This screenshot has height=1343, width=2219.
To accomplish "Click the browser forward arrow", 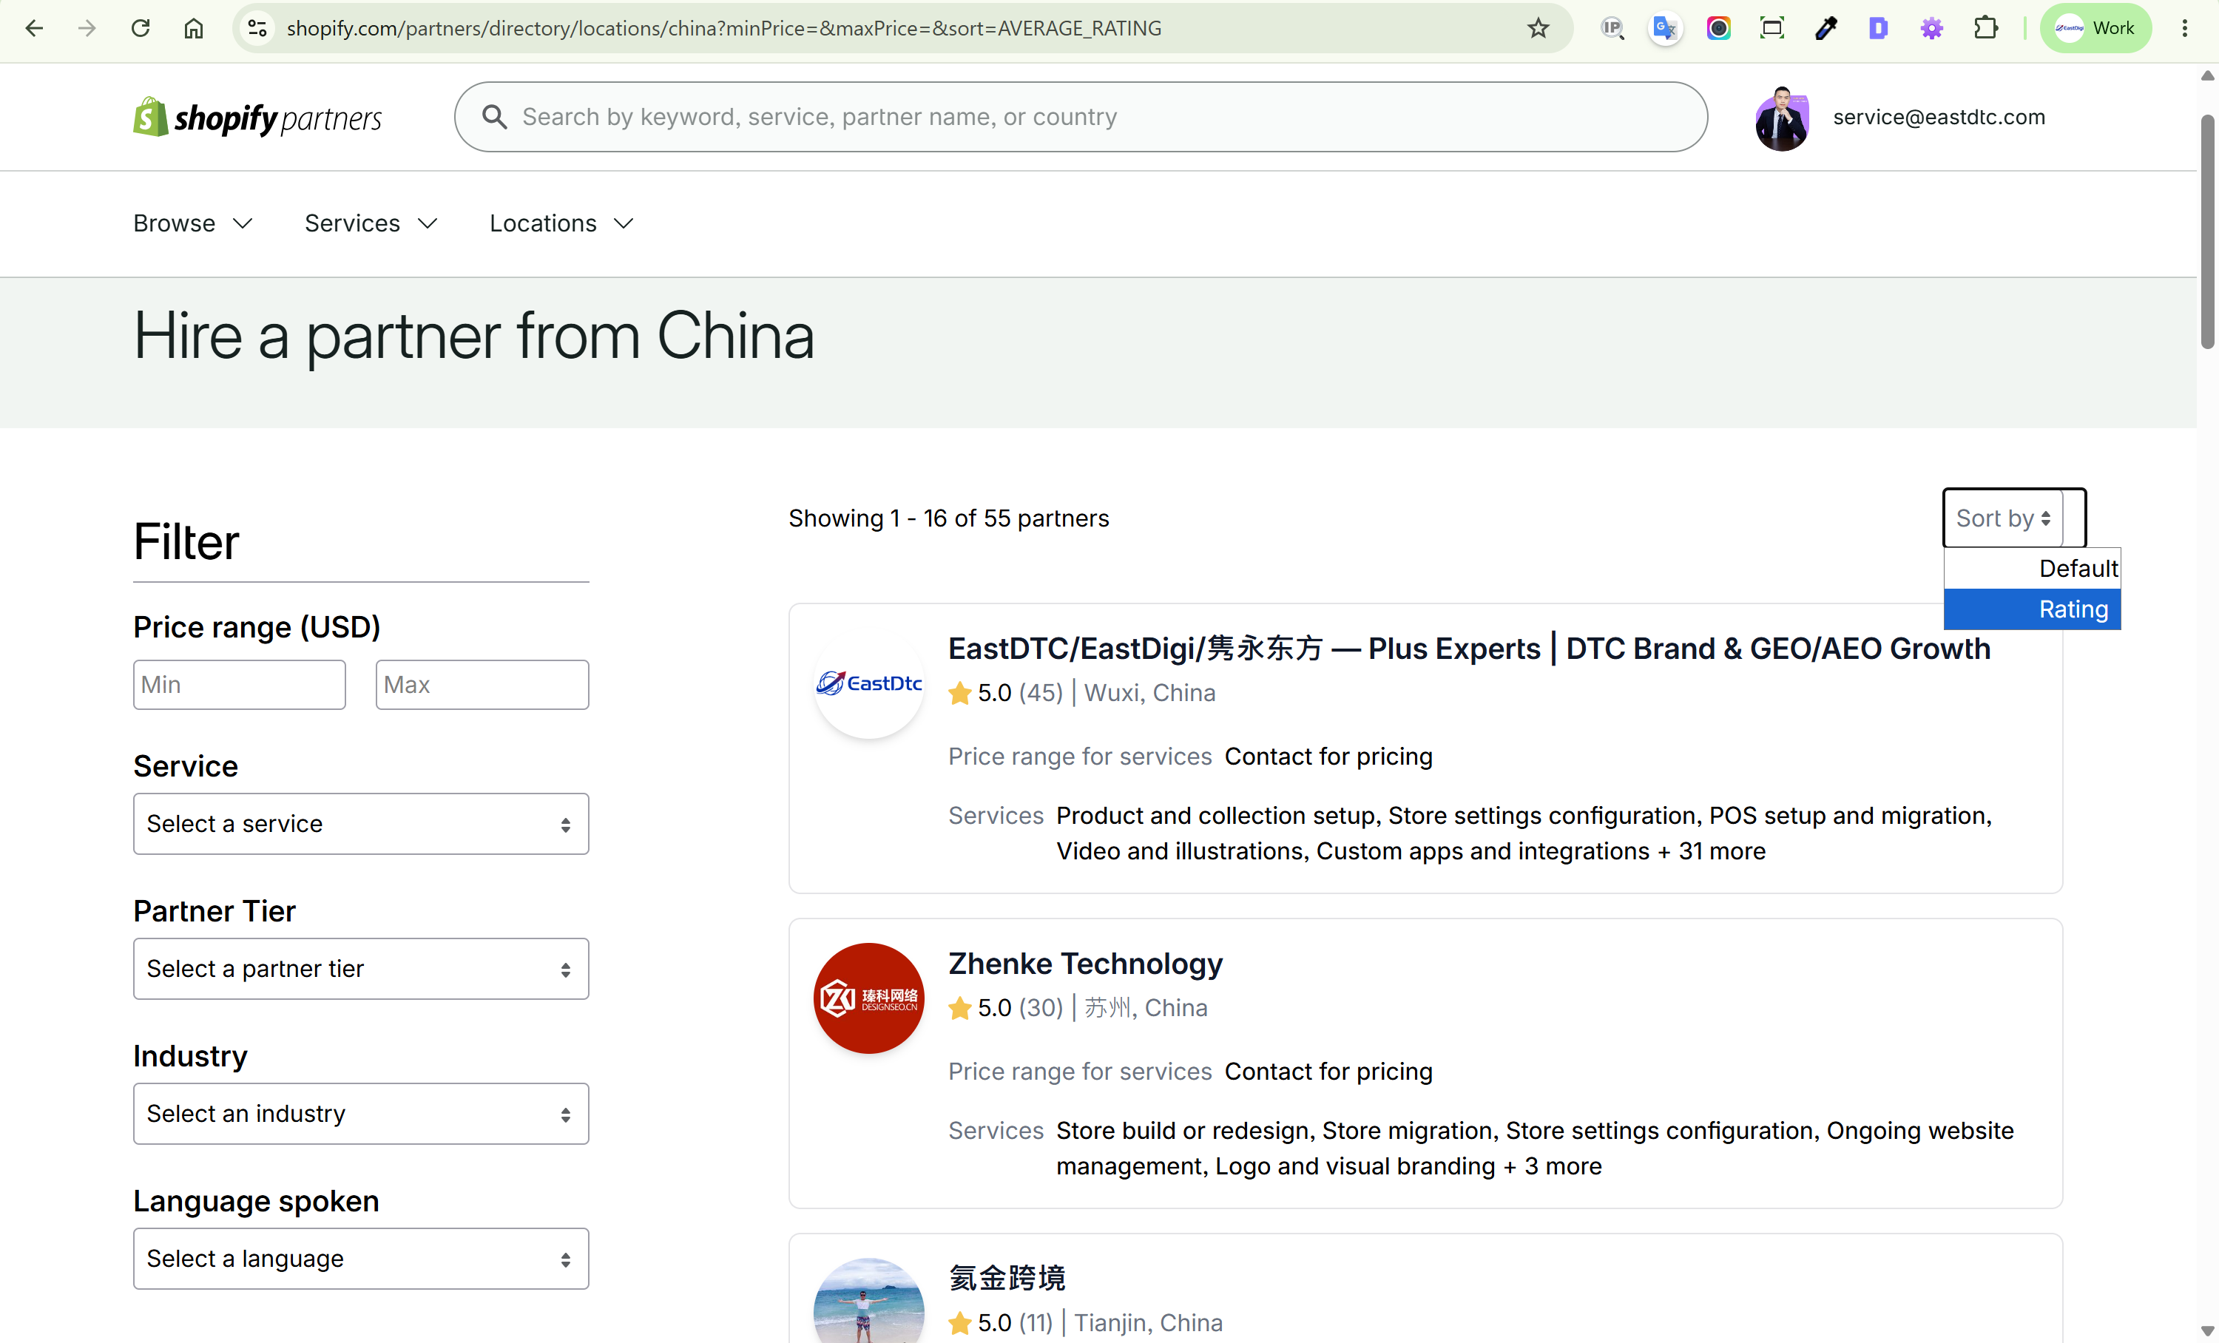I will [x=87, y=28].
